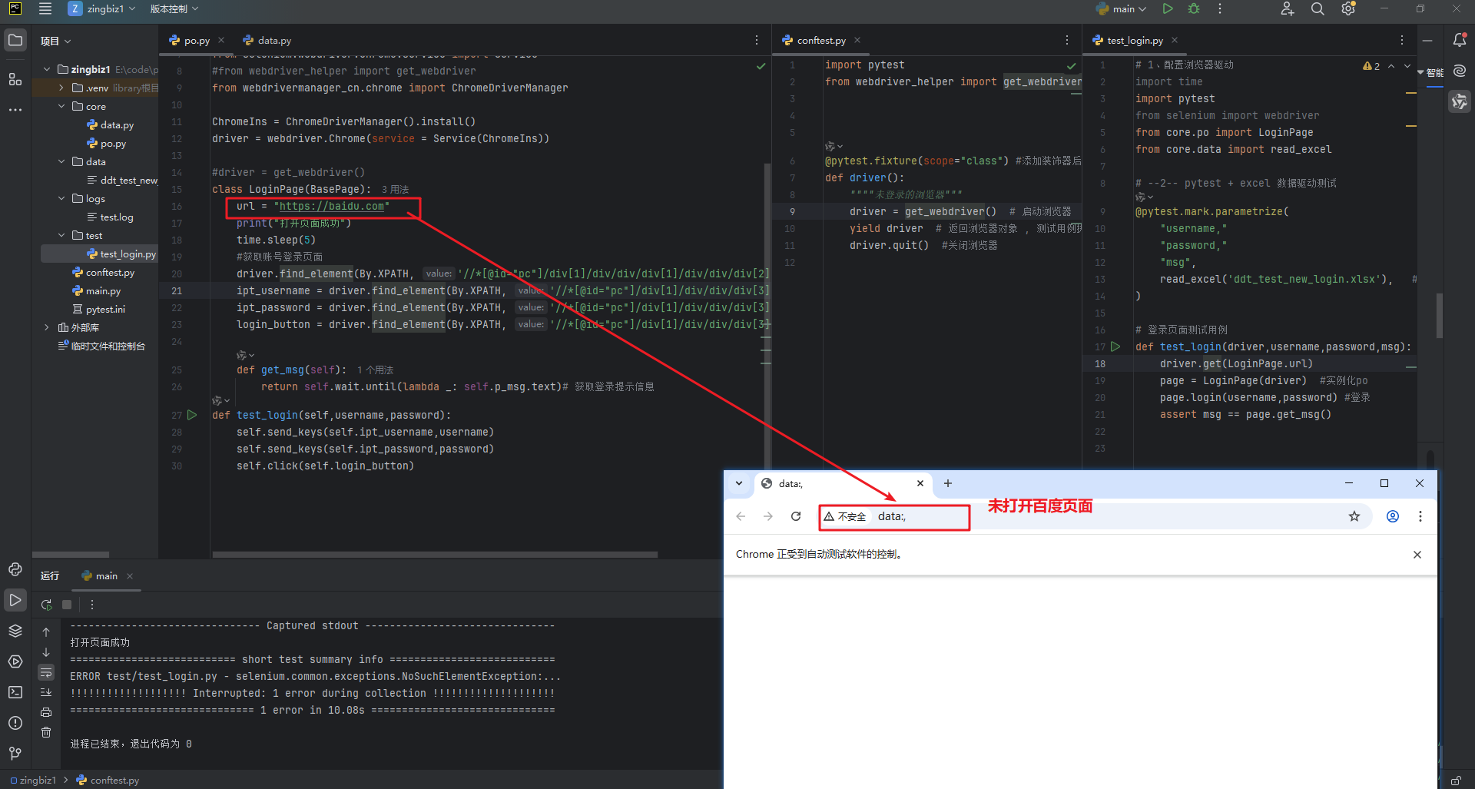The image size is (1475, 789).
Task: Collapse the logs folder
Action: (x=61, y=198)
